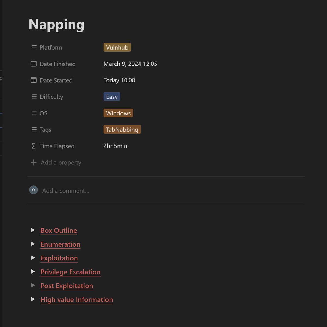Click the Difficulty property label

51,97
